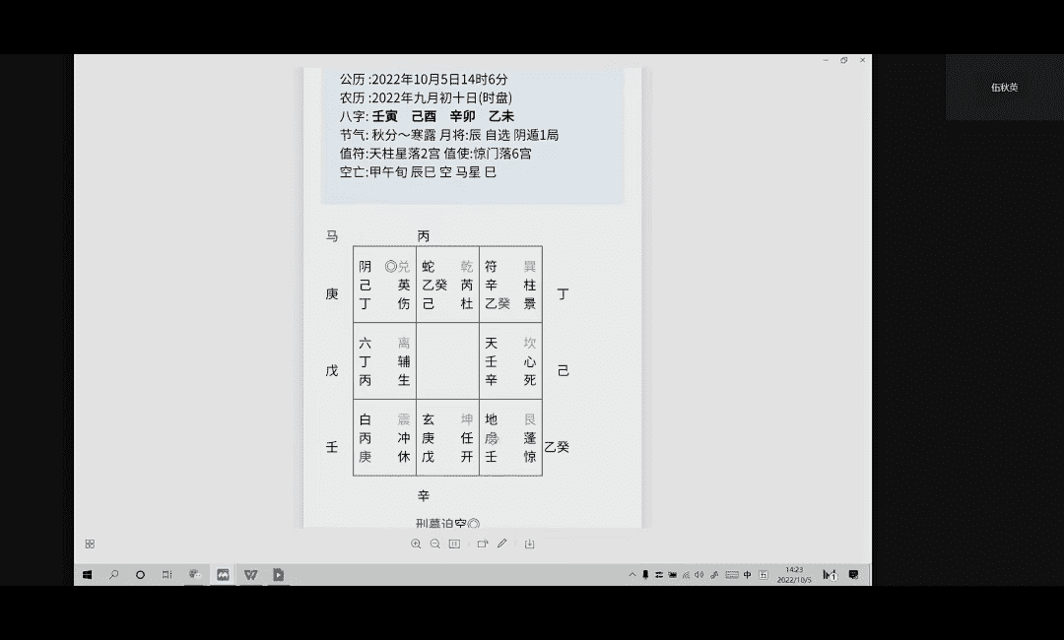Open WPS Office from the taskbar
Image resolution: width=1064 pixels, height=640 pixels.
point(250,574)
